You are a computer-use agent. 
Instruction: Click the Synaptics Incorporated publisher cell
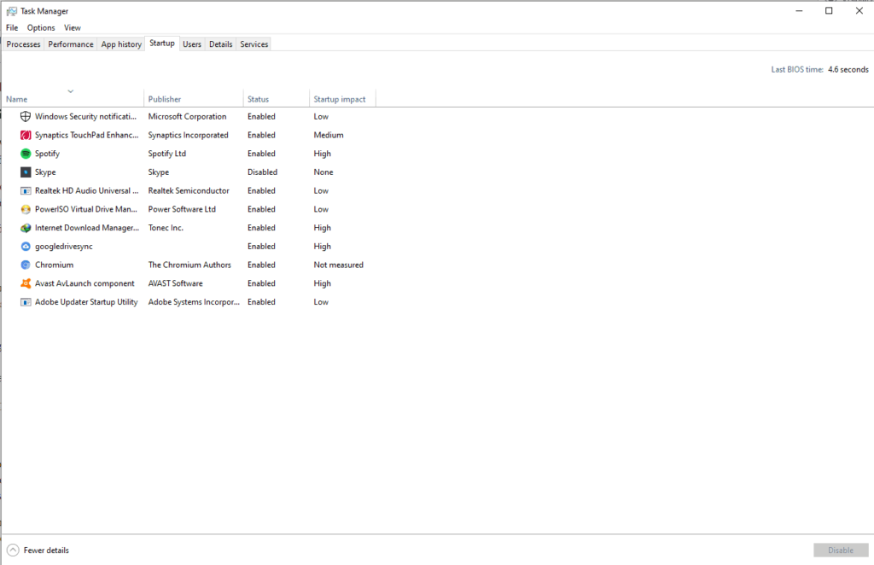pos(189,135)
